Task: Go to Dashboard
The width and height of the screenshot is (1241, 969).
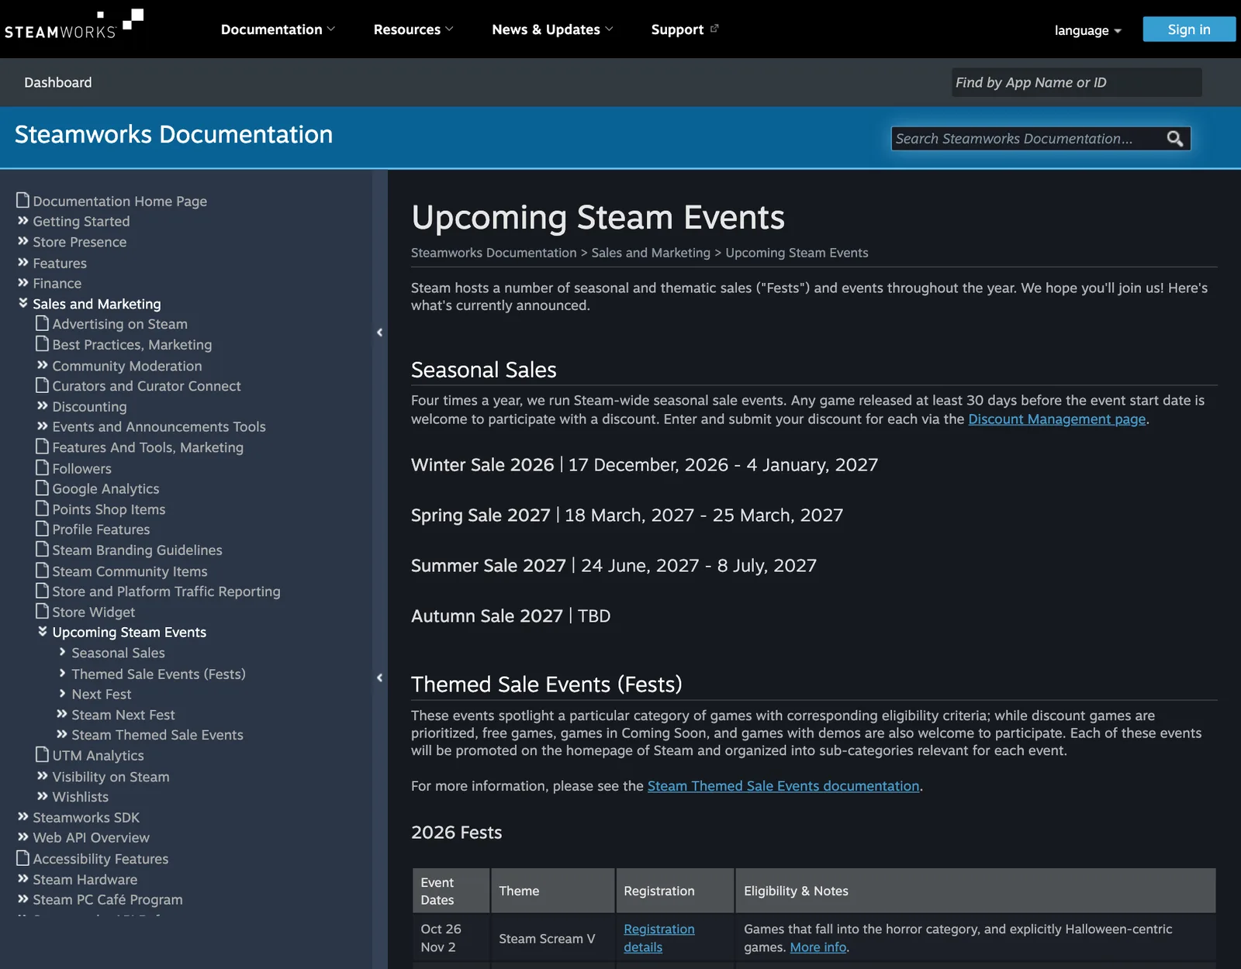Action: [58, 82]
